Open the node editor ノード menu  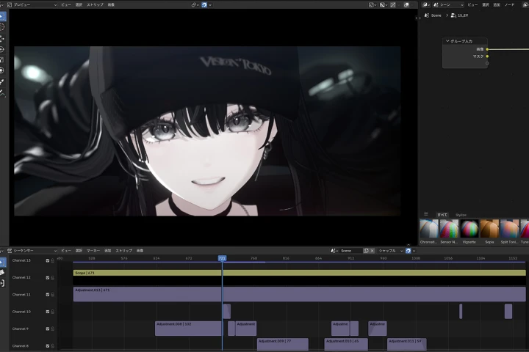pyautogui.click(x=509, y=4)
